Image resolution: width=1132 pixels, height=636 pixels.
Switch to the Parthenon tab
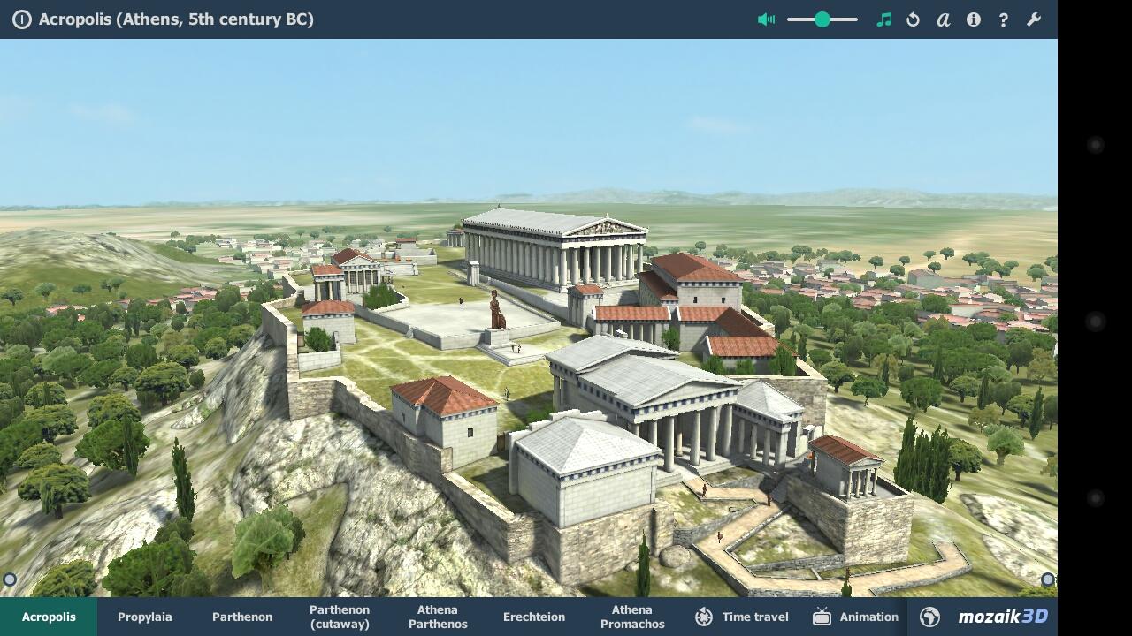[242, 617]
